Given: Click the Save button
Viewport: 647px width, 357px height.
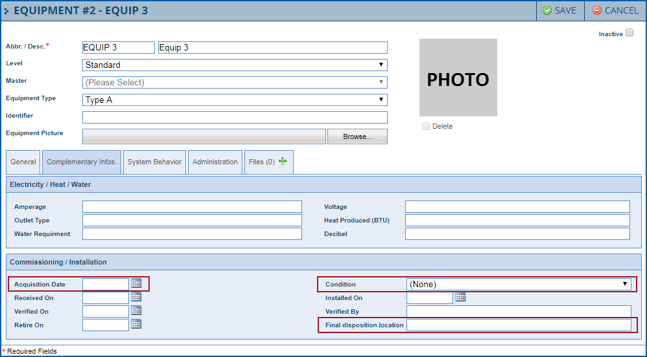Looking at the screenshot, I should [x=559, y=11].
